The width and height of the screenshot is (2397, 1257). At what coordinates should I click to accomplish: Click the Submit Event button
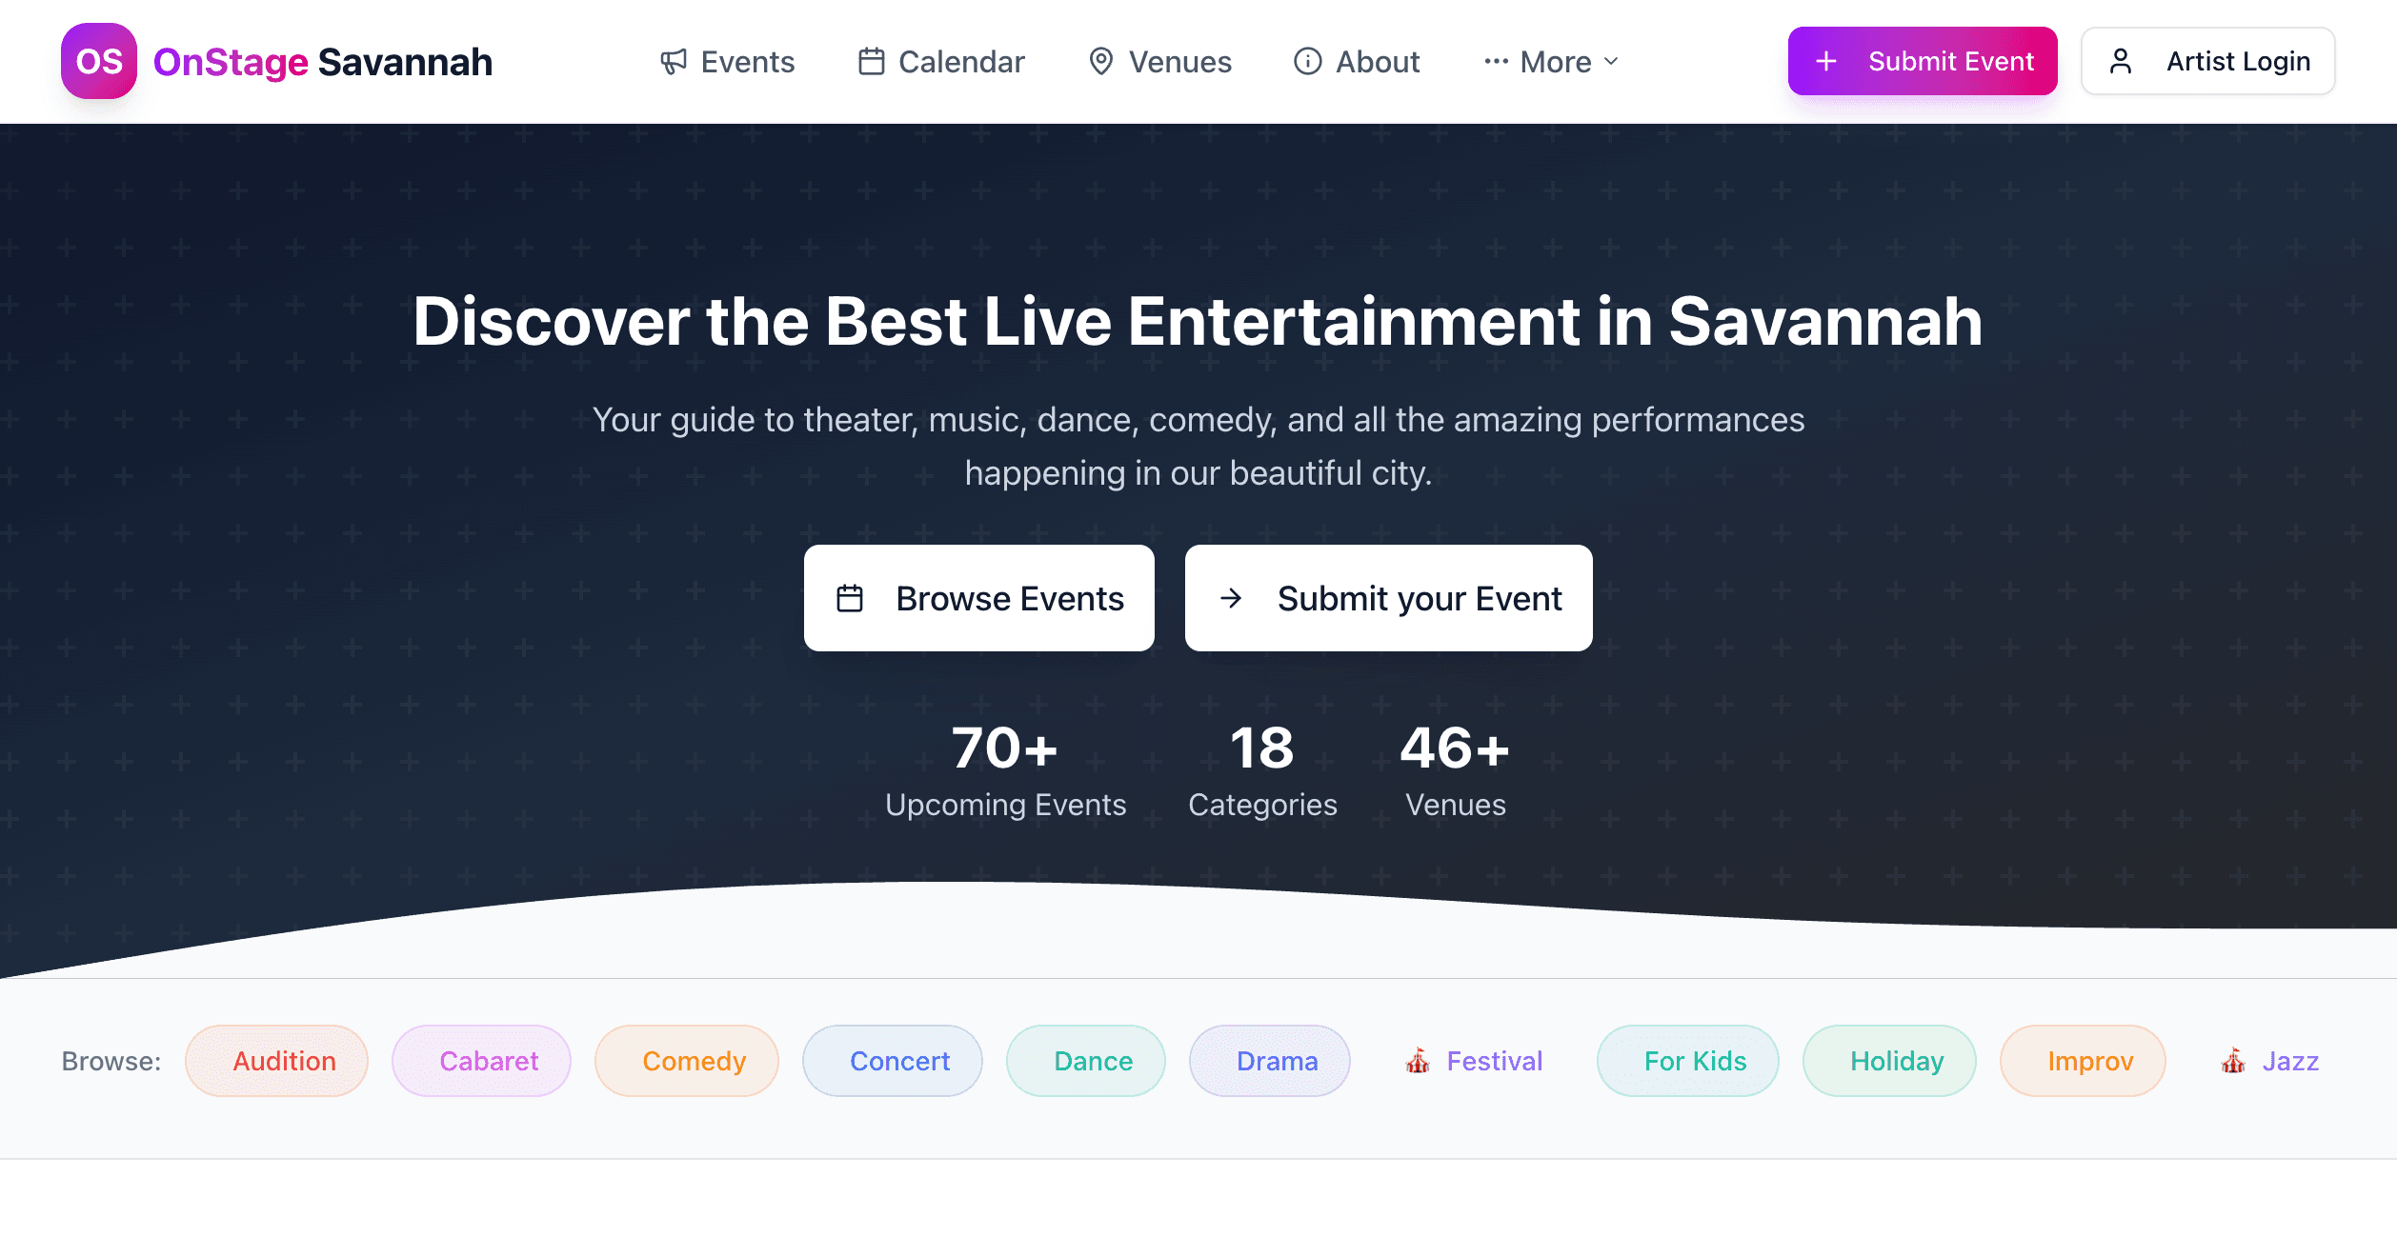pos(1923,61)
